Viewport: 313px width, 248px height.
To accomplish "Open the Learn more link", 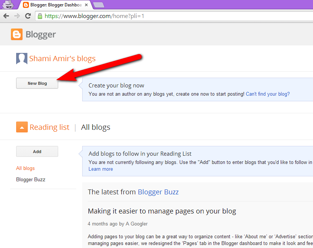I will coord(101,169).
